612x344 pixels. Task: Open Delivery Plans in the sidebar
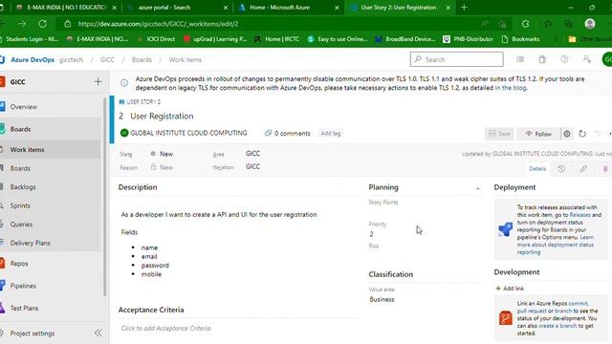tap(30, 243)
